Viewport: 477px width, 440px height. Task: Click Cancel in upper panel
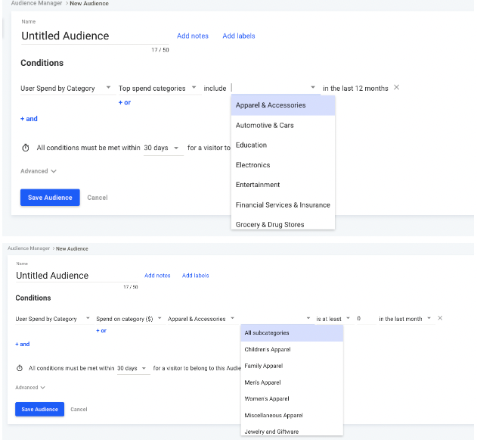point(98,198)
